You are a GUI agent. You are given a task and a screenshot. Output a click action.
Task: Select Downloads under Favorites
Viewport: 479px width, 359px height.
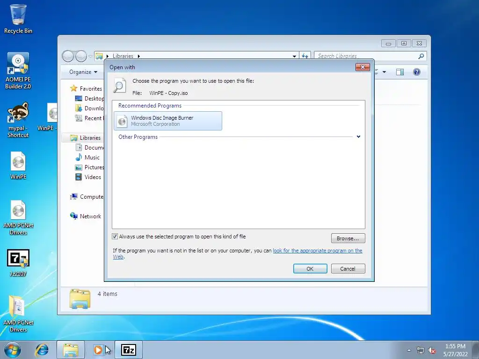click(x=90, y=108)
